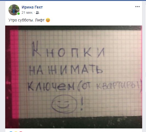Open the three-dot post options menu
146x132 pixels.
pyautogui.click(x=138, y=7)
